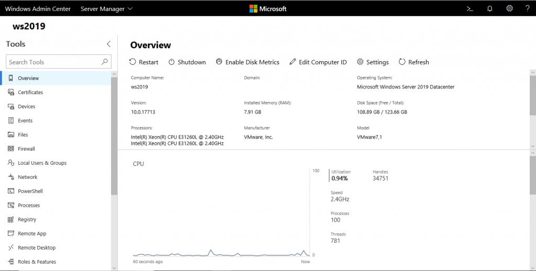This screenshot has width=536, height=271.
Task: Click the Network tool icon
Action: pyautogui.click(x=11, y=177)
